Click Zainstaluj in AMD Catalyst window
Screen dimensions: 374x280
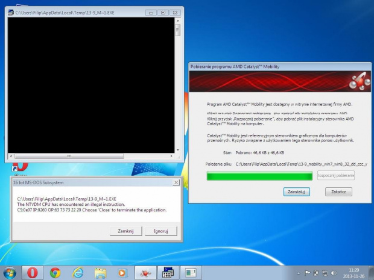pos(296,191)
